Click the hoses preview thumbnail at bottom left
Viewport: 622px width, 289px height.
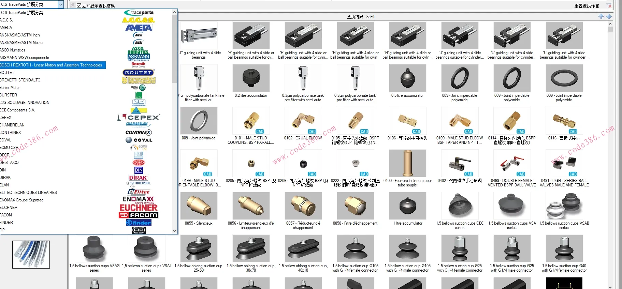pyautogui.click(x=31, y=254)
